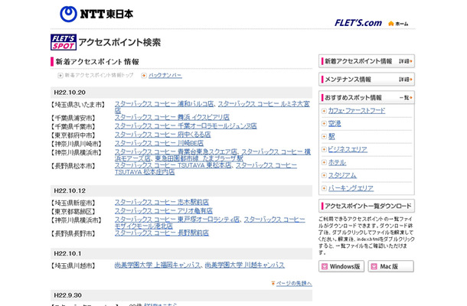
Task: Open スターバックス 青葉台東急スクエア店 link
Action: [x=176, y=151]
